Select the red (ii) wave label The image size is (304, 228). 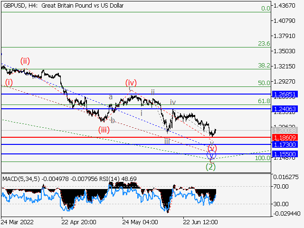pyautogui.click(x=25, y=61)
